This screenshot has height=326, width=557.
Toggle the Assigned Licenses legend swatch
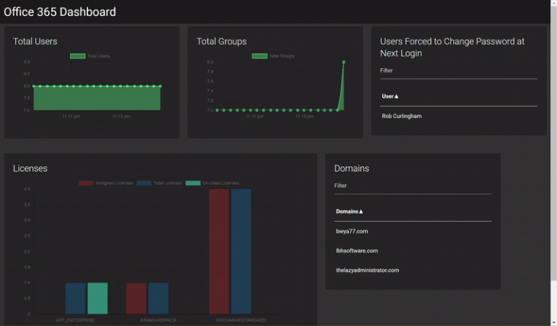point(86,183)
